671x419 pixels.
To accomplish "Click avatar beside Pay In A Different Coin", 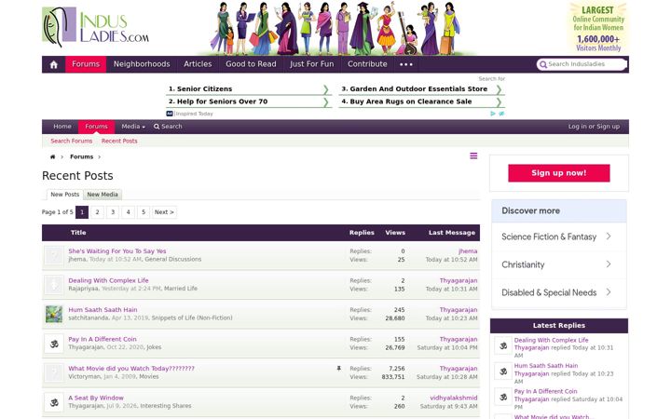I will pos(54,344).
